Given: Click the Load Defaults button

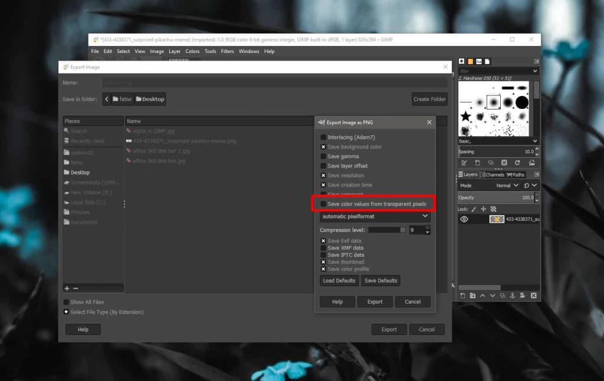Looking at the screenshot, I should [x=339, y=280].
